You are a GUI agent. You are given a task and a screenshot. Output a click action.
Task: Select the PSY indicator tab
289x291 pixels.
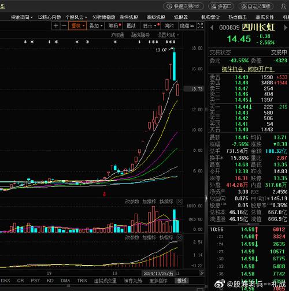click(35, 281)
